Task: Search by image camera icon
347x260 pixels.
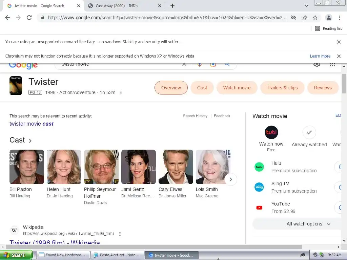Action: 213,65
